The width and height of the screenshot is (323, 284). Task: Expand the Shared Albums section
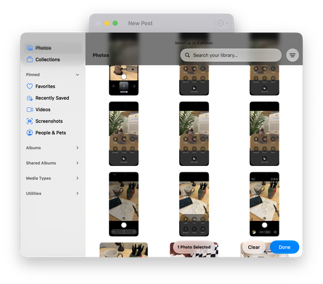[x=78, y=163]
